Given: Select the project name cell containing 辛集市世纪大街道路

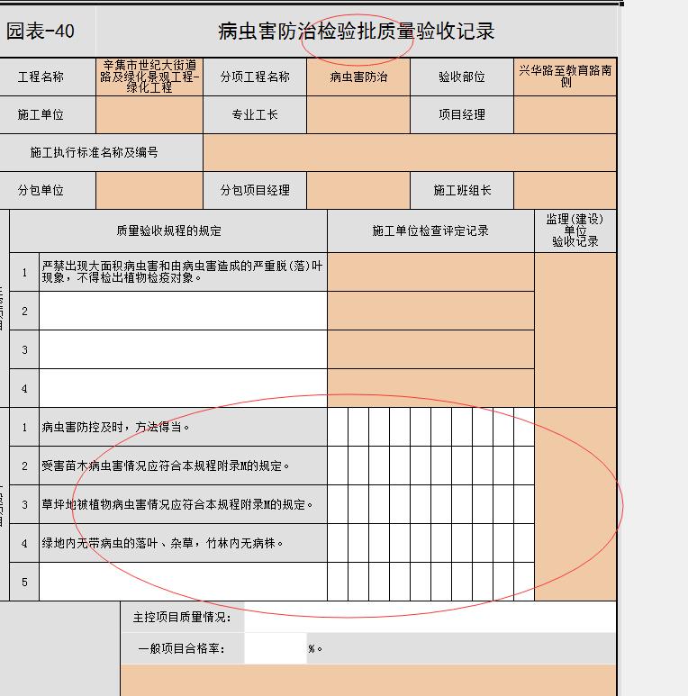Looking at the screenshot, I should pyautogui.click(x=149, y=77).
